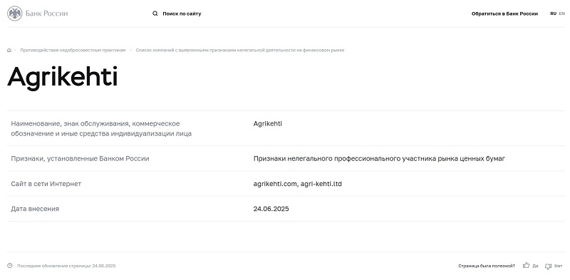Switch language to RU

click(x=554, y=14)
